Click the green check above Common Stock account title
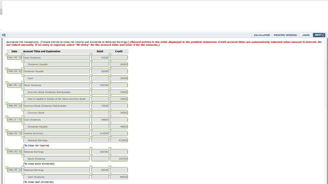 coord(23,111)
